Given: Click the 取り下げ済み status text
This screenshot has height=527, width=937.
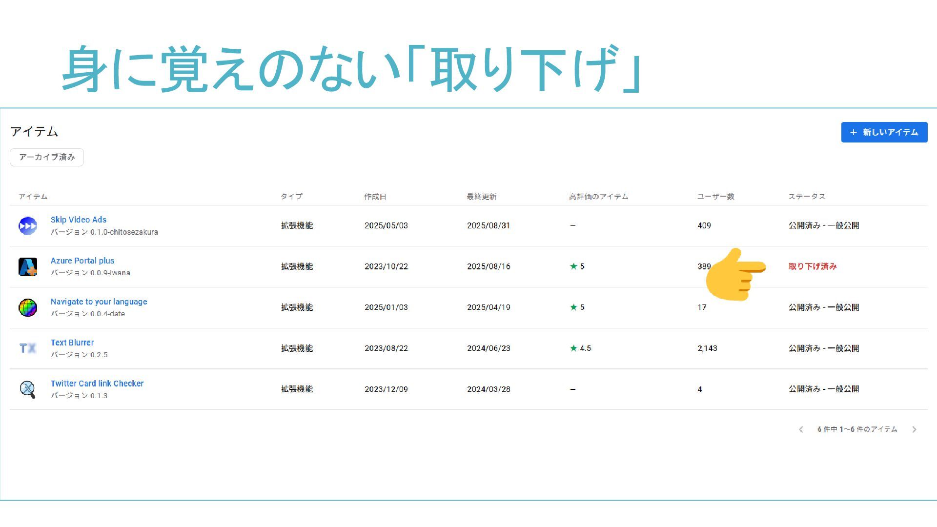Looking at the screenshot, I should tap(813, 266).
